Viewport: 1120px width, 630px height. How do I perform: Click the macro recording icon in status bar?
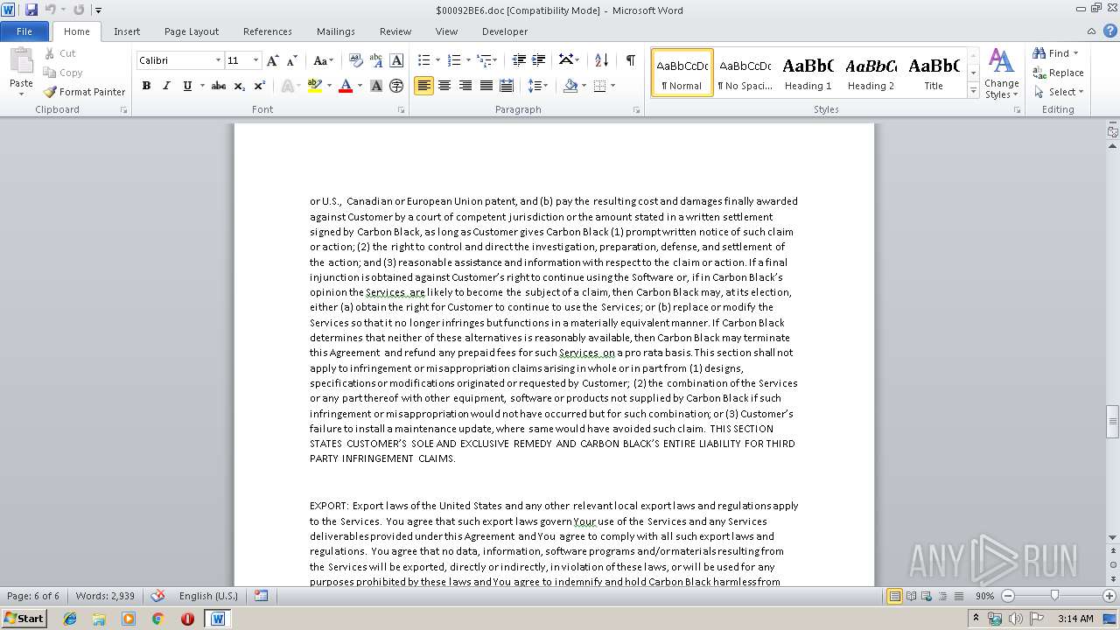pos(261,596)
